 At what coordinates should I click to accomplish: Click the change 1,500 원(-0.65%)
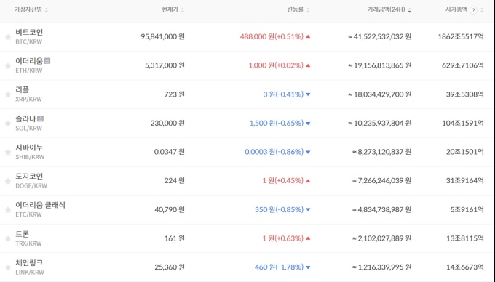pyautogui.click(x=277, y=123)
